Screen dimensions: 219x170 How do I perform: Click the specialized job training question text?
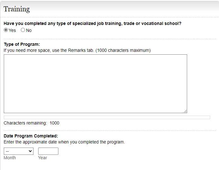click(x=92, y=24)
